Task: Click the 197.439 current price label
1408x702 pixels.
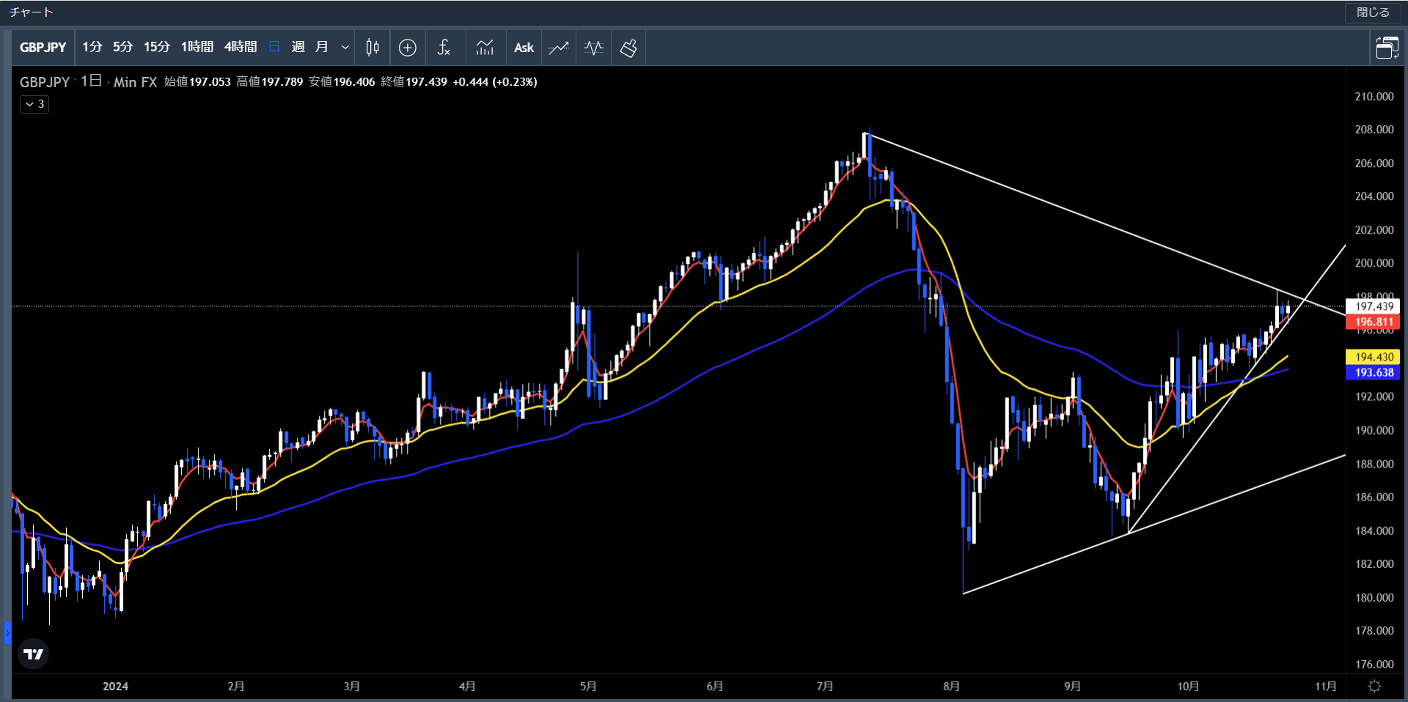Action: point(1373,306)
